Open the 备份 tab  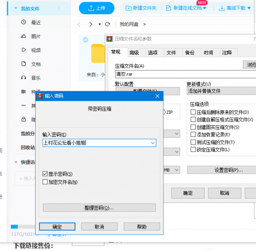(189, 53)
